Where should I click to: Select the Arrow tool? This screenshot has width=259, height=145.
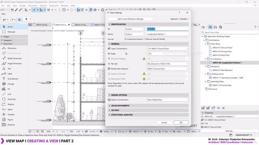tap(14, 27)
